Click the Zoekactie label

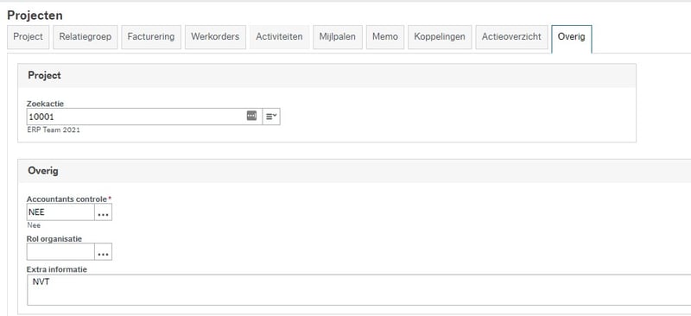tap(46, 104)
